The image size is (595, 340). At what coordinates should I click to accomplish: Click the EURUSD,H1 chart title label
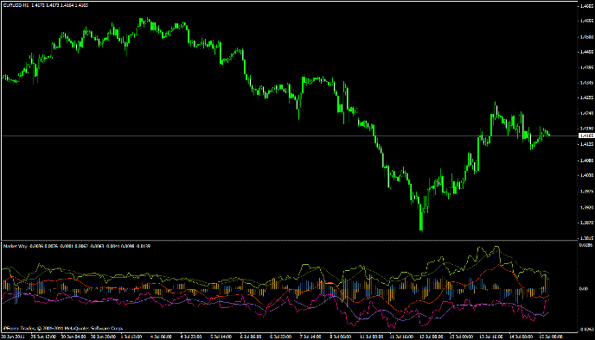pos(16,5)
